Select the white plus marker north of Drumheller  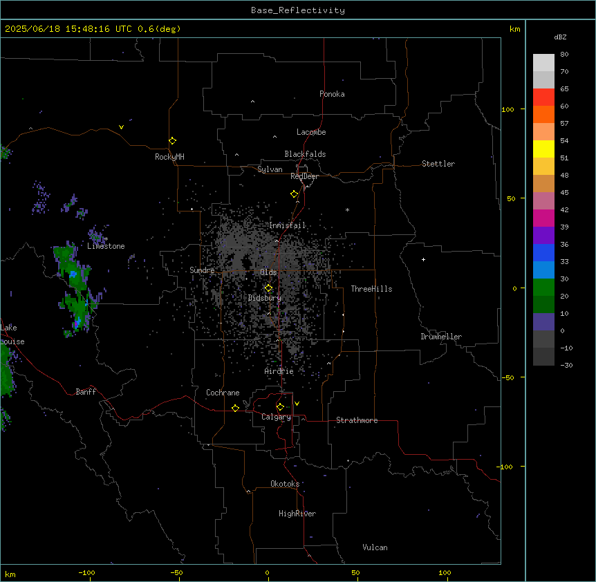423,259
